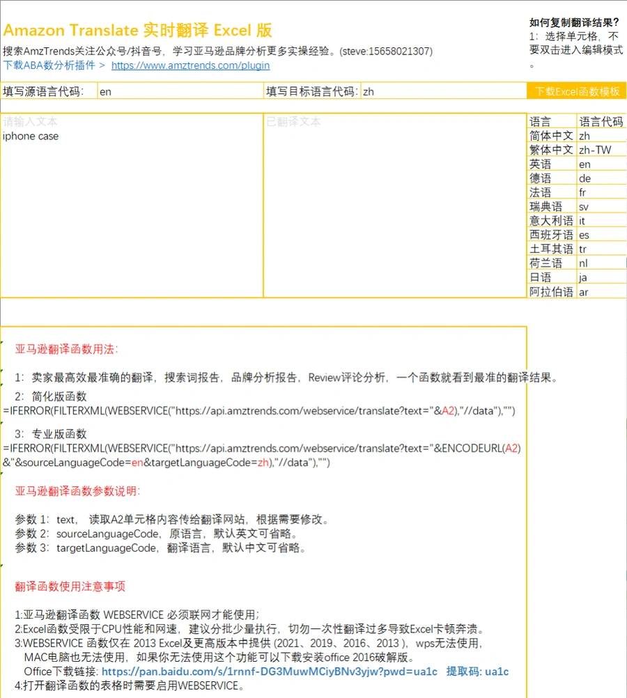The image size is (627, 698).
Task: Click the 下载Excel函数模板 button
Action: [x=577, y=91]
